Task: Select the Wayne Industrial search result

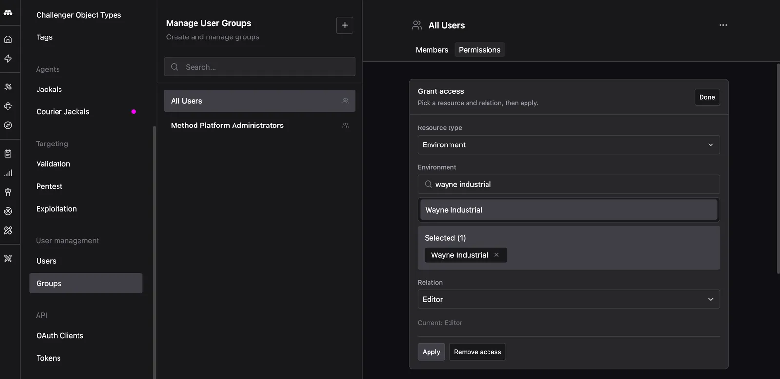Action: pyautogui.click(x=568, y=210)
